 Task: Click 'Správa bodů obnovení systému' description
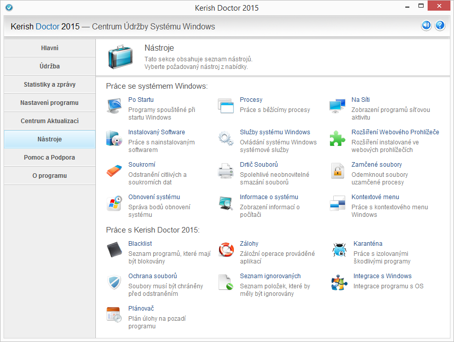pyautogui.click(x=159, y=211)
